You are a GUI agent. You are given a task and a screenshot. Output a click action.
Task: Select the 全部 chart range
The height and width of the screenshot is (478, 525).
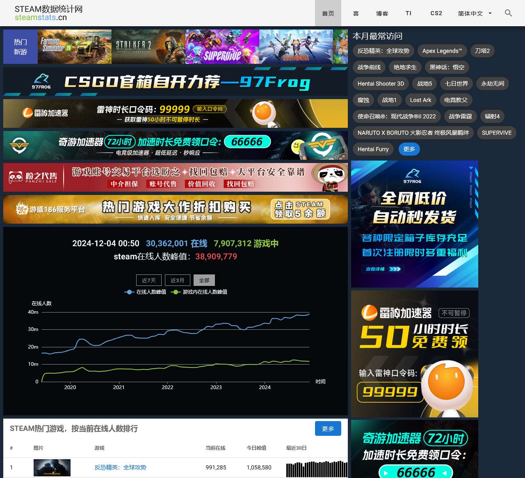pos(204,280)
